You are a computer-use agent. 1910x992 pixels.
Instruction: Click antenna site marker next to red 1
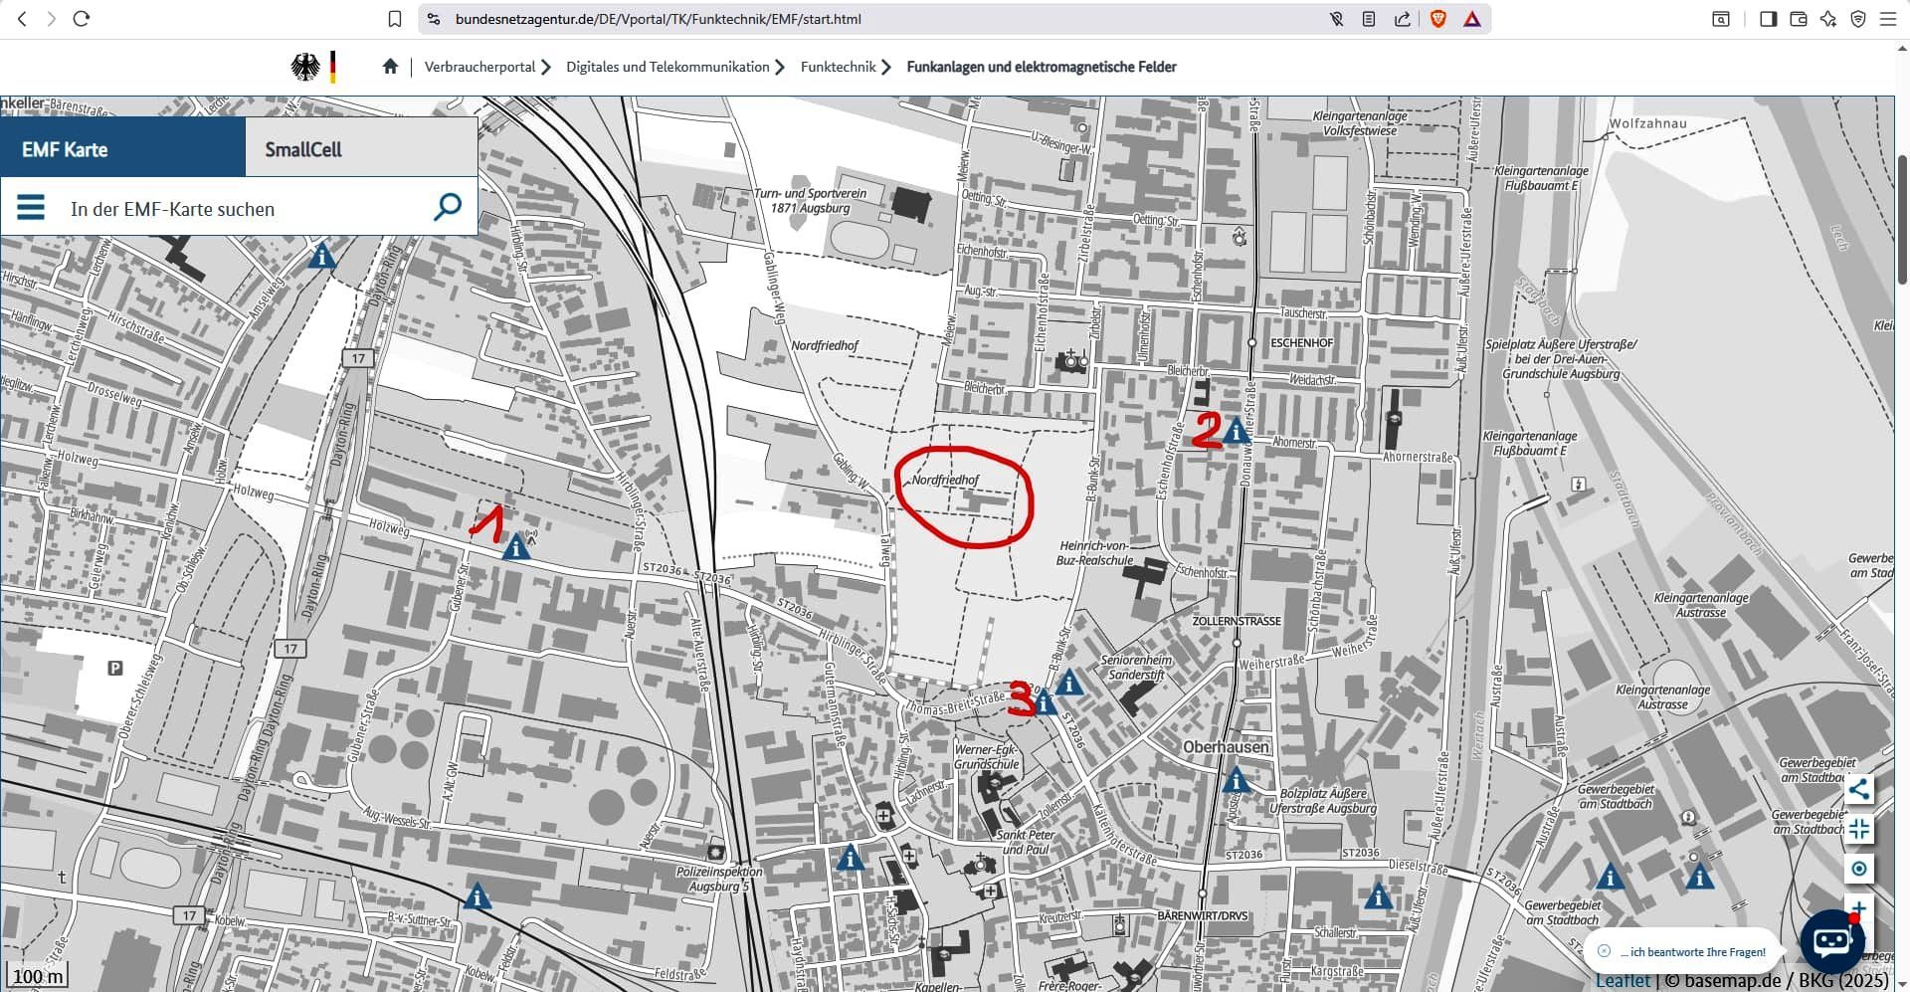pyautogui.click(x=515, y=548)
